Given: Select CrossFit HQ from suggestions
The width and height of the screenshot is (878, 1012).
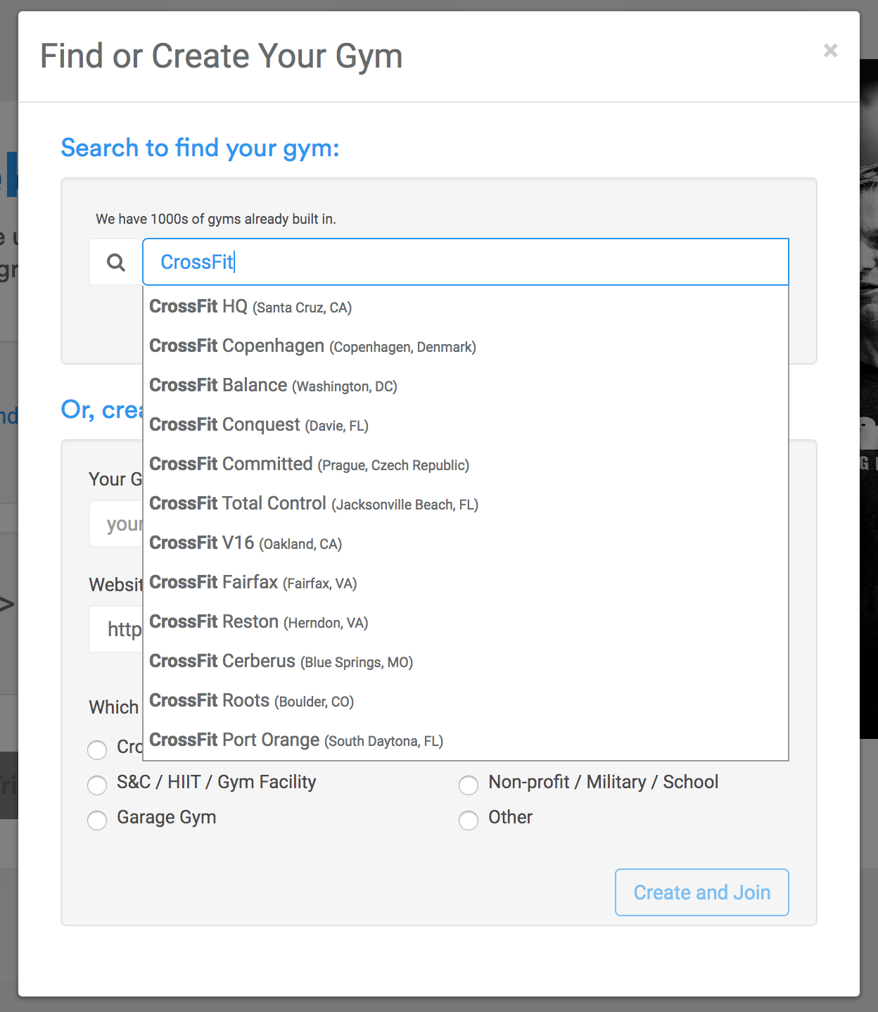Looking at the screenshot, I should coord(250,307).
